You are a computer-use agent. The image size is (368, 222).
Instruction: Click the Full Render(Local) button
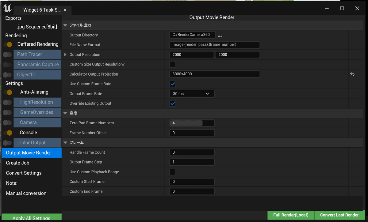291,215
